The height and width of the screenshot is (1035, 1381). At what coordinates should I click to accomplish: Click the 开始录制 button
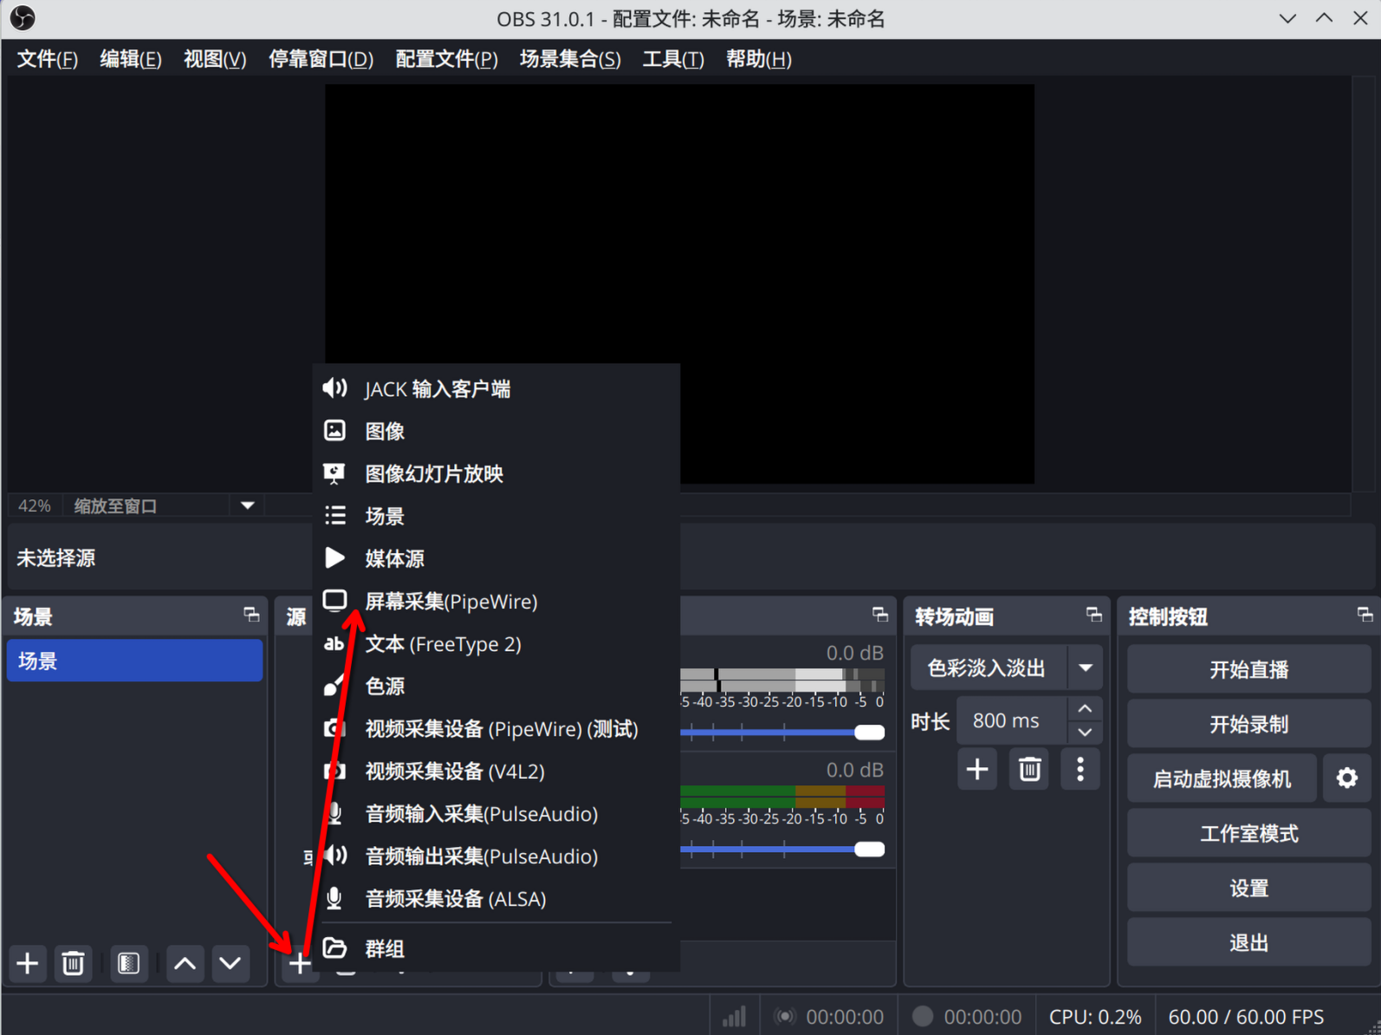[x=1248, y=724]
